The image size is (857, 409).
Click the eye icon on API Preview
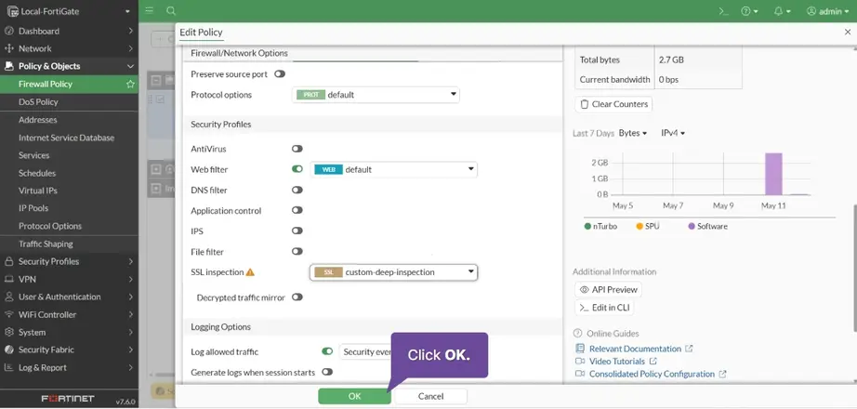pos(585,290)
